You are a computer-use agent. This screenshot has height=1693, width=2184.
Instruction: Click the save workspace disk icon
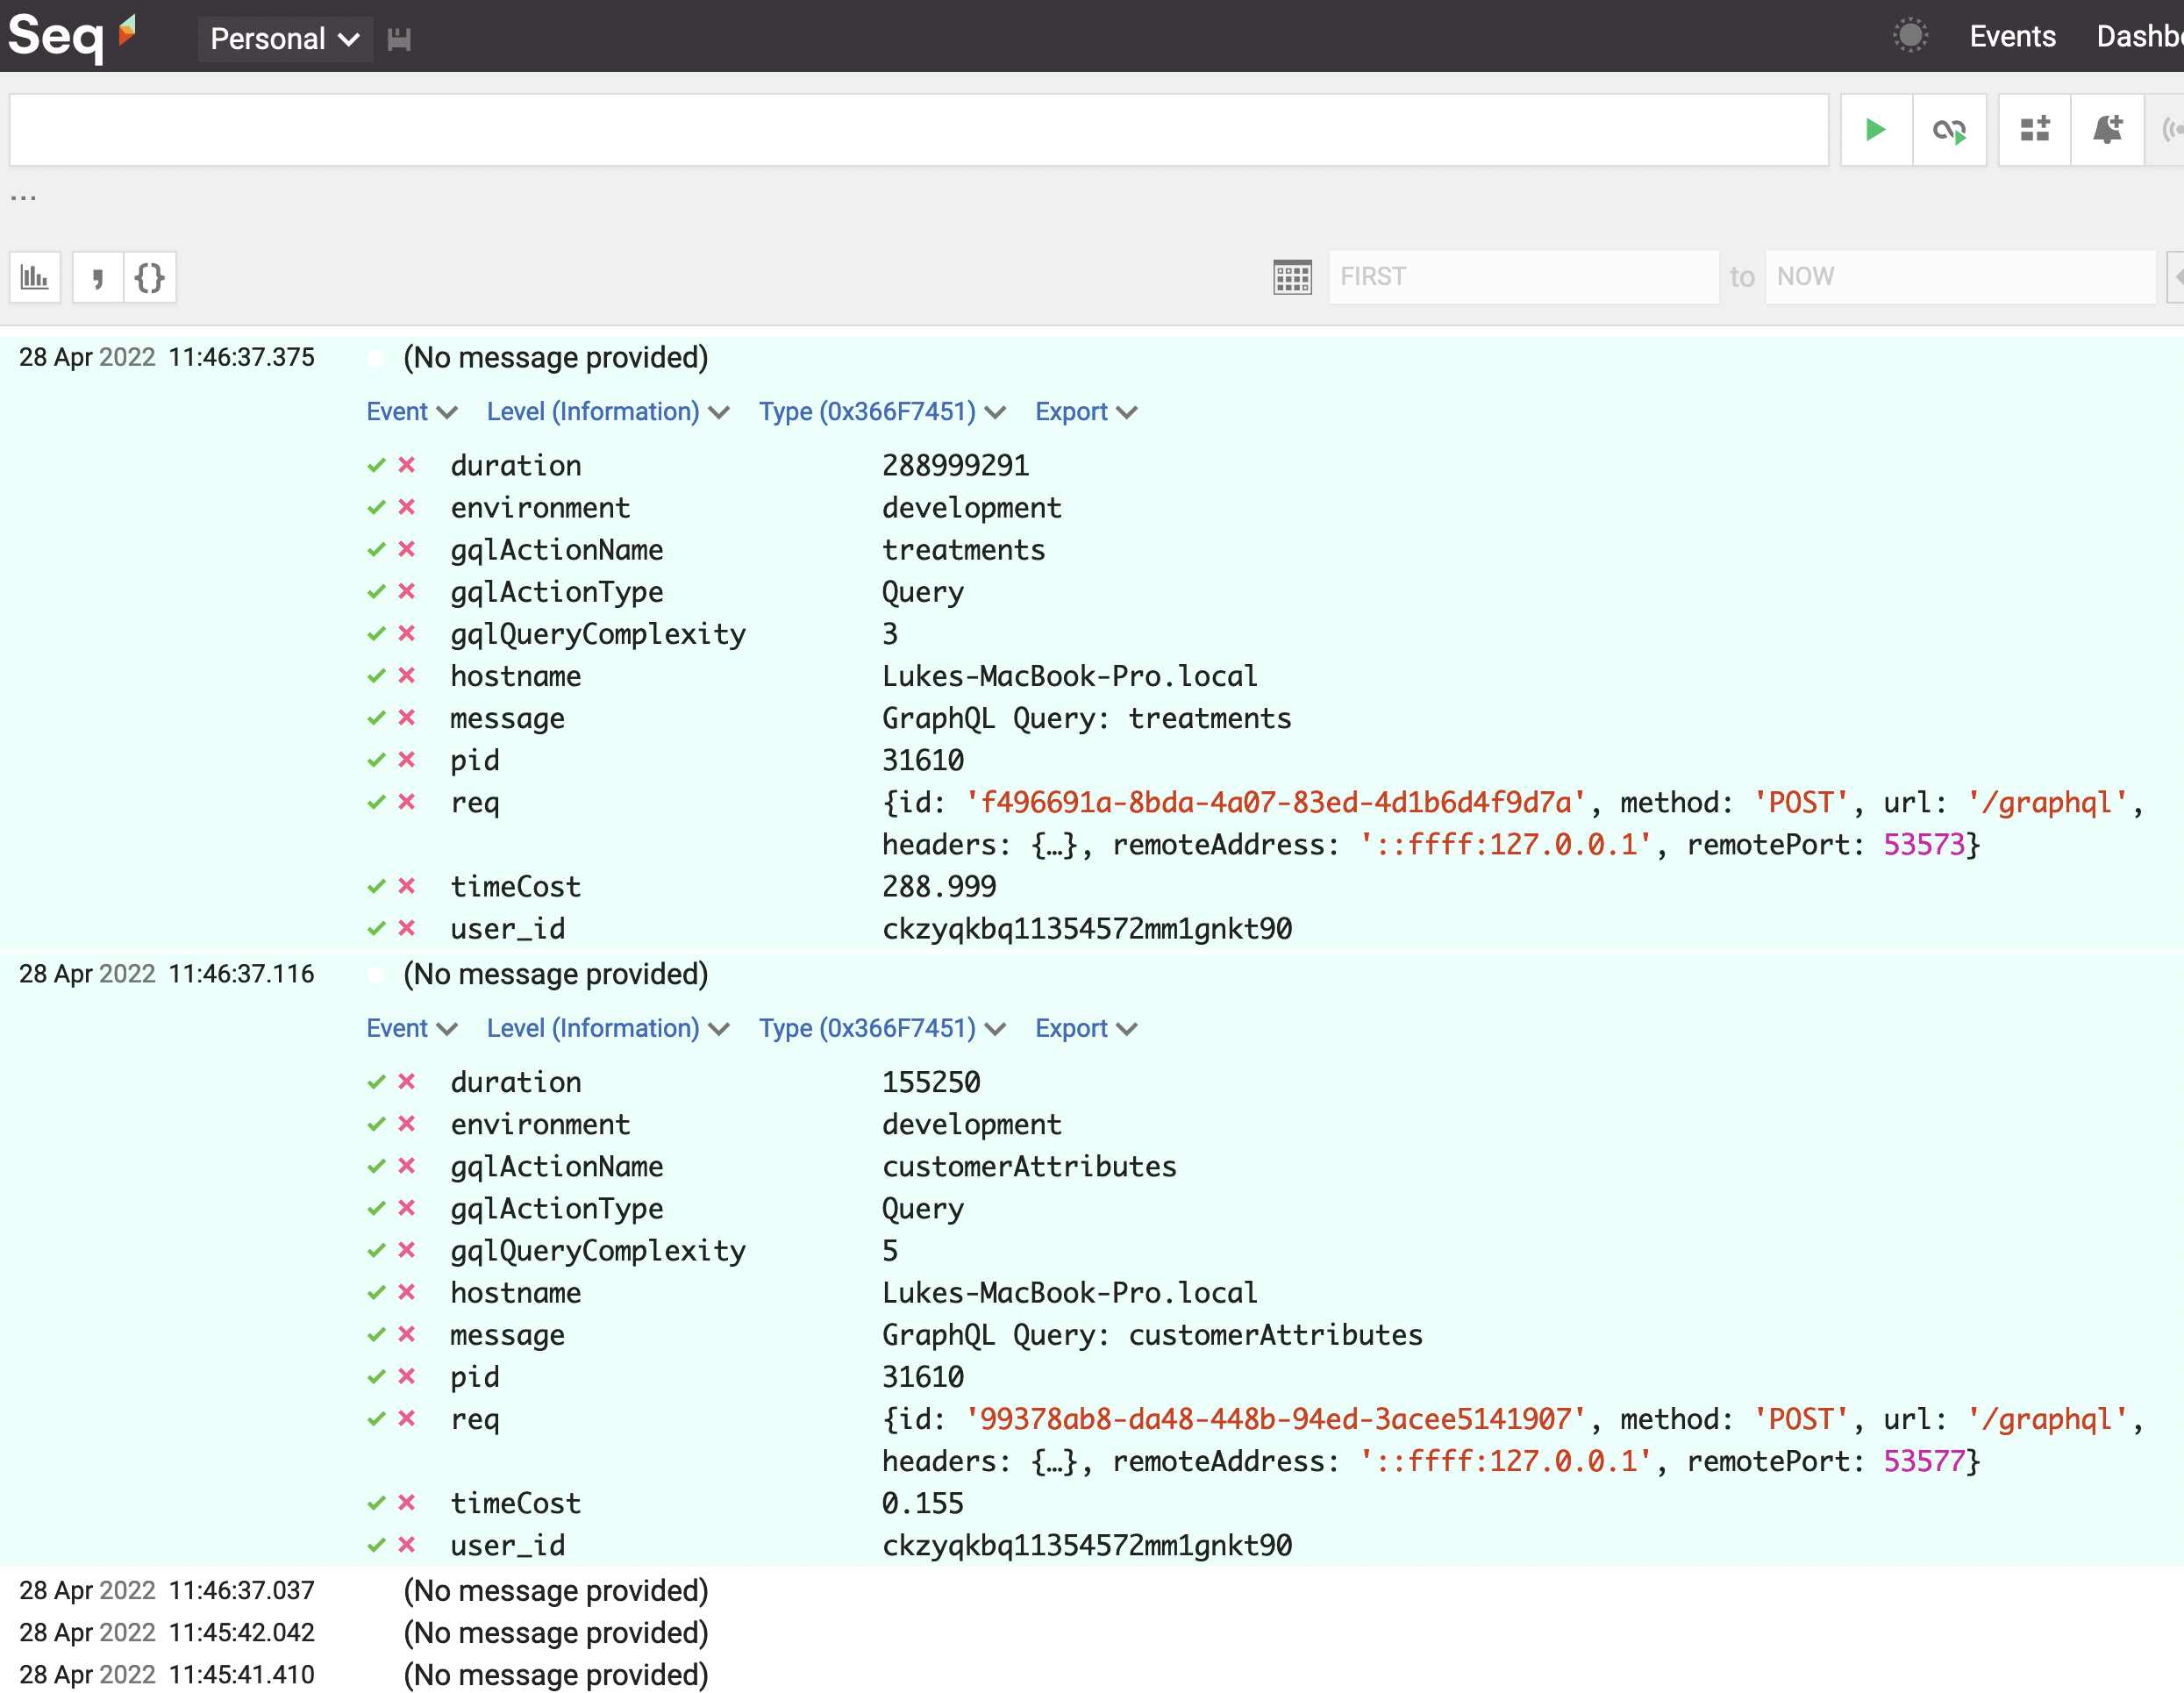pos(399,39)
